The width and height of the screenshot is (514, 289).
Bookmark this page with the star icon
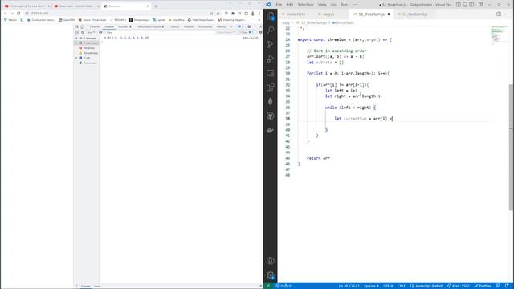[x=218, y=14]
